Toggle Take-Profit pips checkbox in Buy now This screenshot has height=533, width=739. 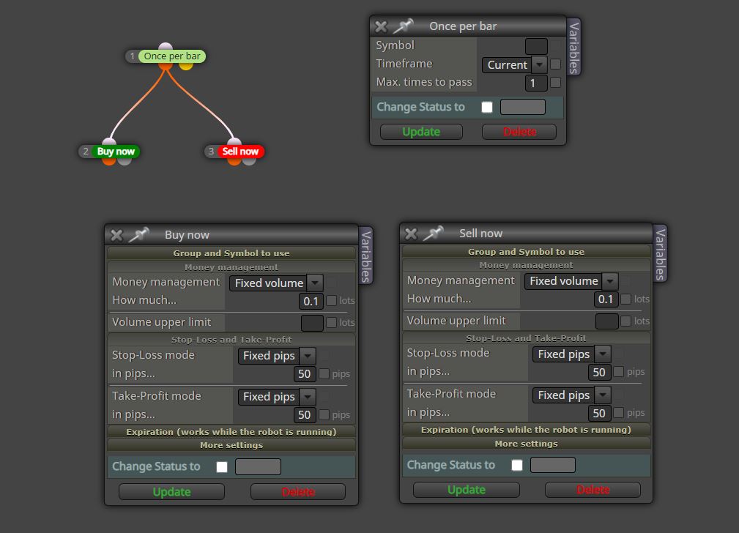pyautogui.click(x=324, y=414)
